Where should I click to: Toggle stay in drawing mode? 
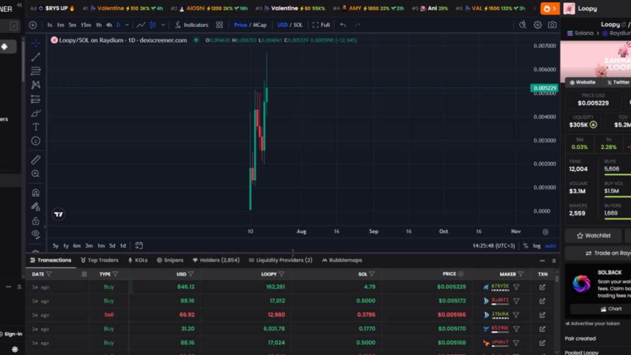[36, 206]
